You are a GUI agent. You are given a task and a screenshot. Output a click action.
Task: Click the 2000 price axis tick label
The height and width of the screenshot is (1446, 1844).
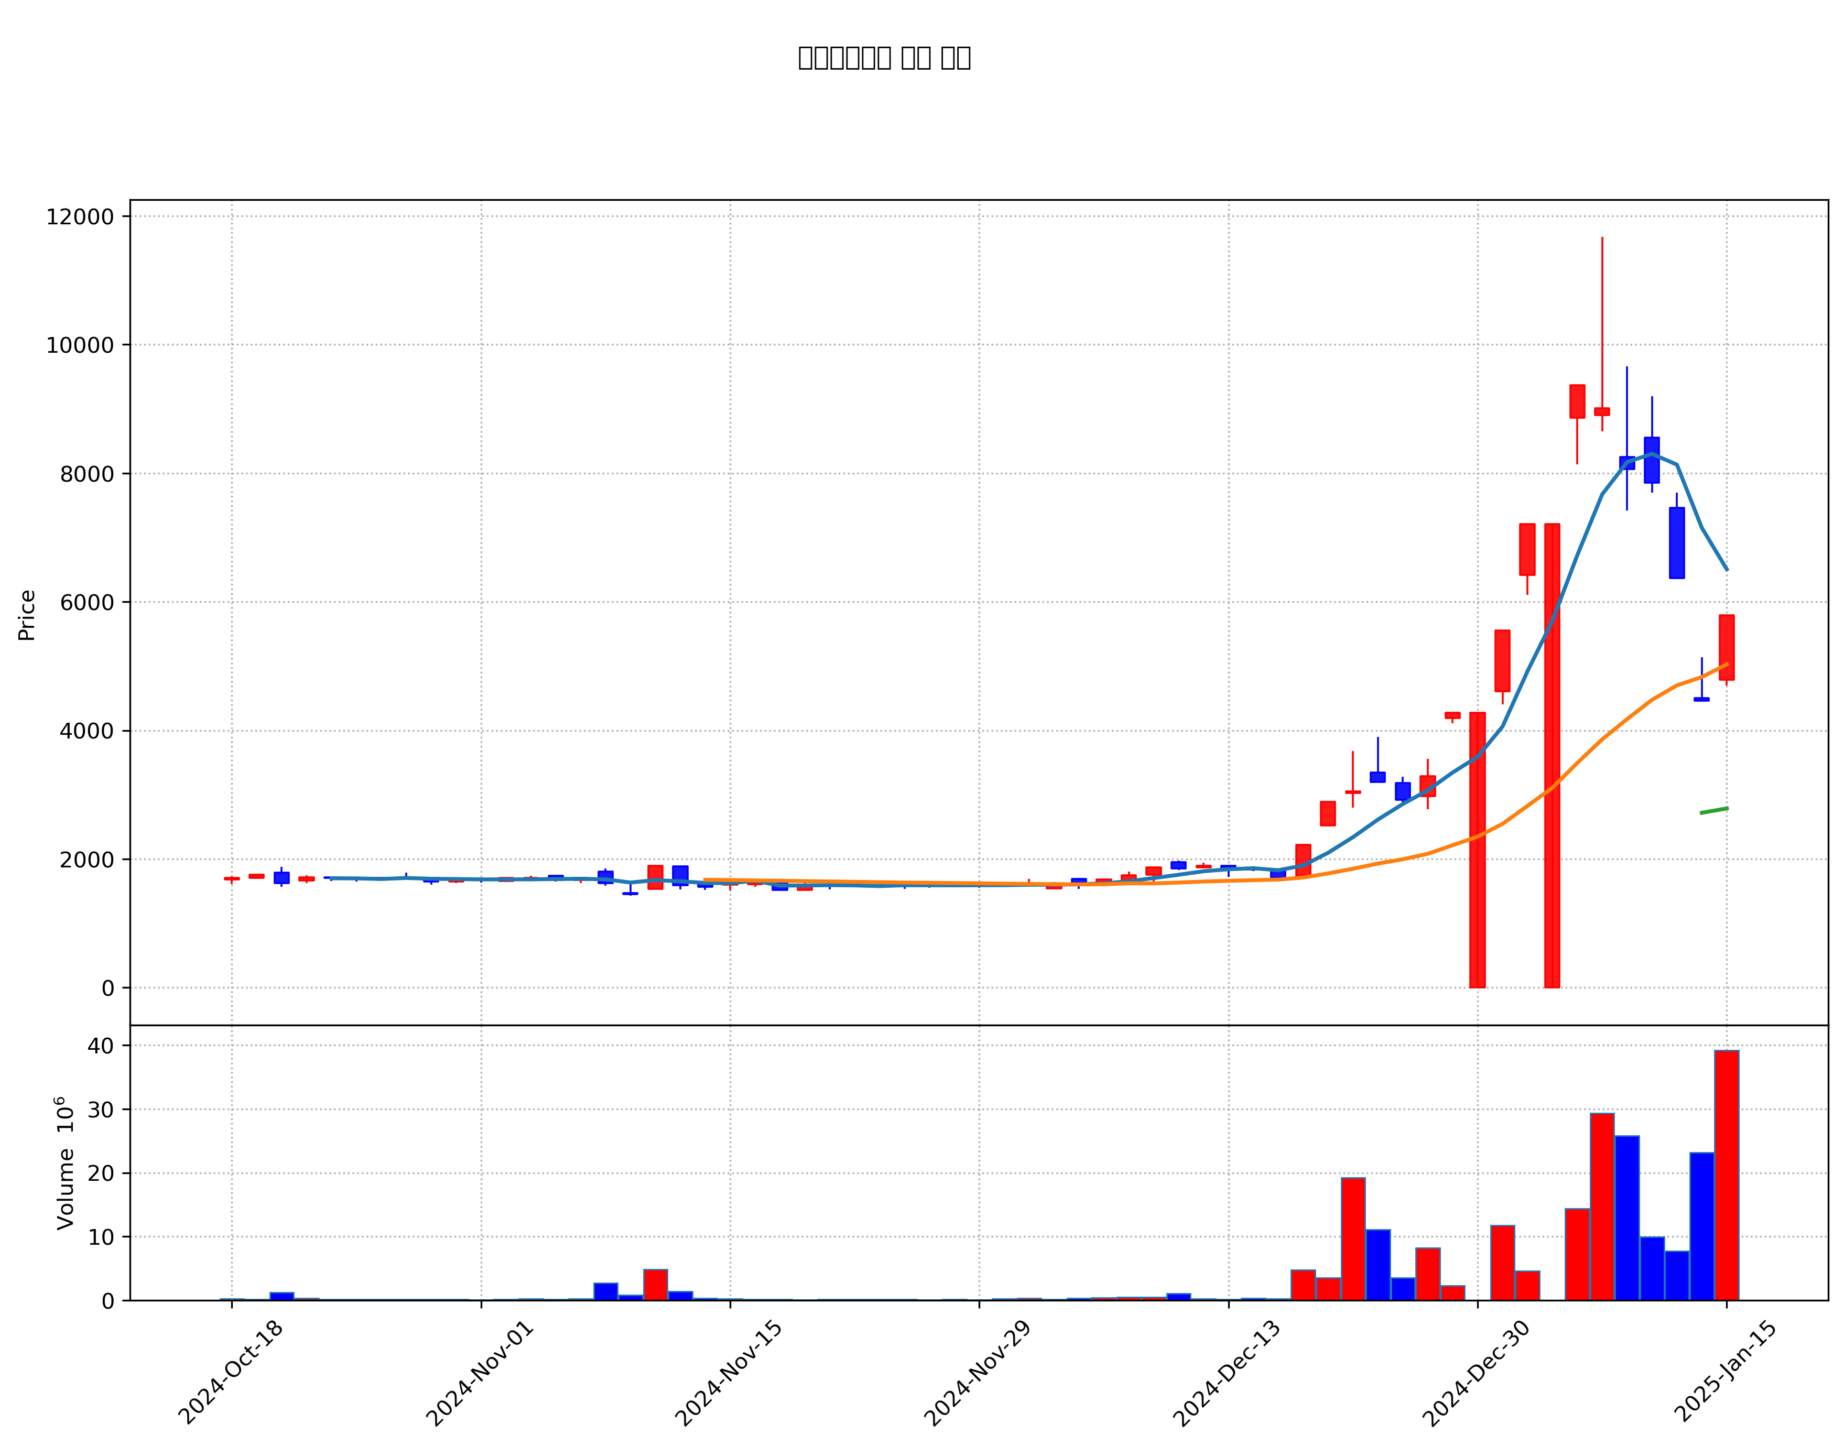tap(86, 860)
